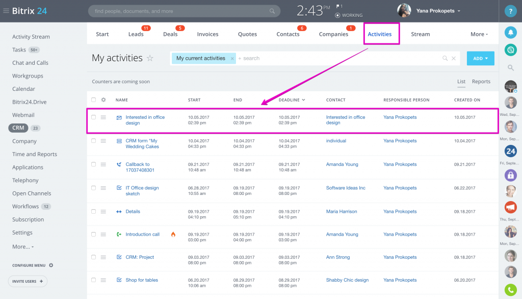Clear the filter with the X icon
The image size is (522, 299).
click(453, 58)
